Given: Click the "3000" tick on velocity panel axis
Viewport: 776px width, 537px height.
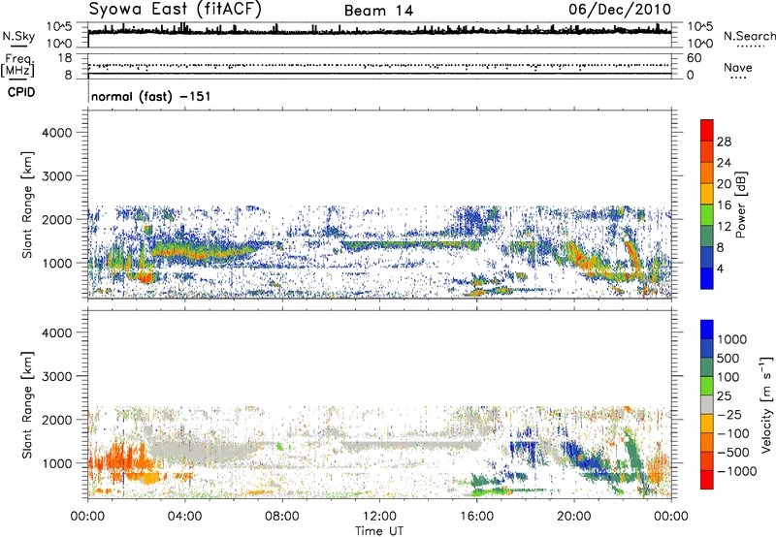Looking at the screenshot, I should tap(56, 376).
